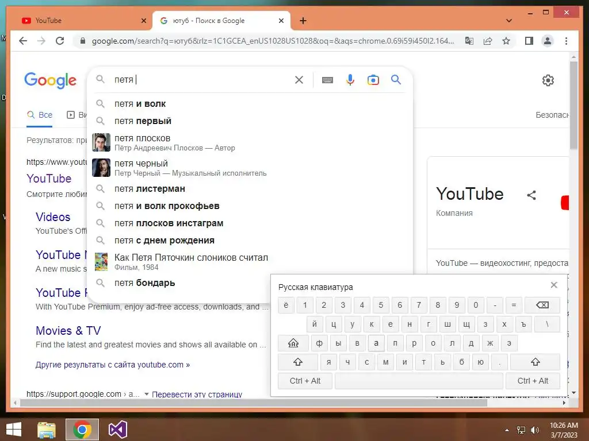589x441 pixels.
Task: Tap the 'ю' key on virtual keyboard
Action: point(480,362)
